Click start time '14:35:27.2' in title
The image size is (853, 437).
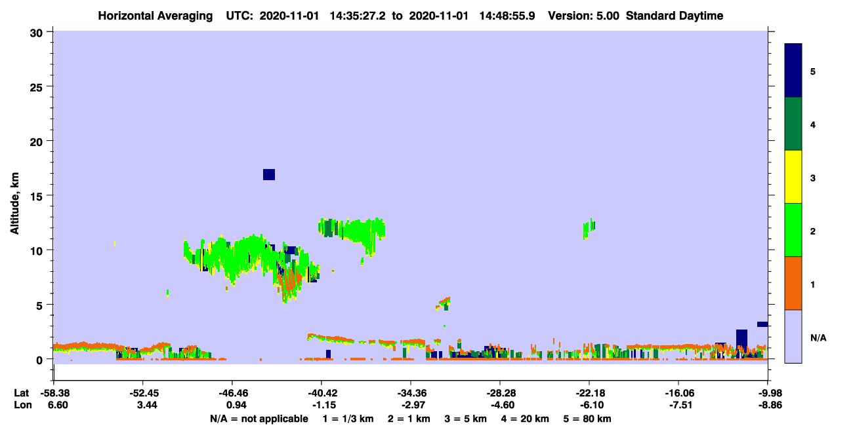358,16
